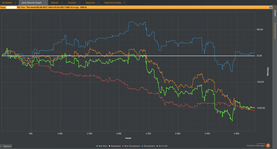Click the 1 000 hands axis tick

[x=60, y=134]
